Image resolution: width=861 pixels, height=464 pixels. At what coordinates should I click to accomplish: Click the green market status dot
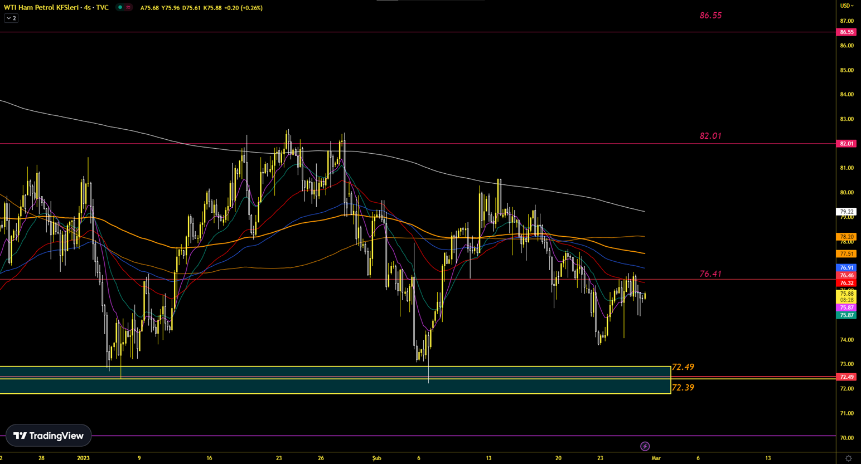(120, 8)
